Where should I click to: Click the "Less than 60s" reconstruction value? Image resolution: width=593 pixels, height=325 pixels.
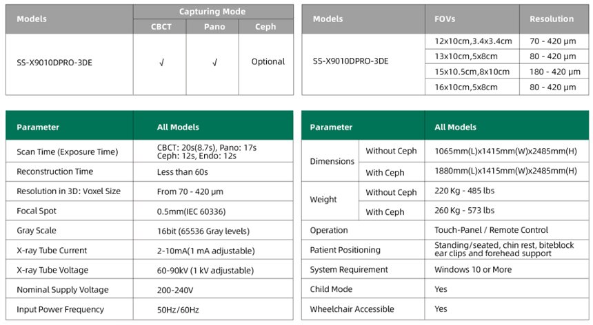183,171
